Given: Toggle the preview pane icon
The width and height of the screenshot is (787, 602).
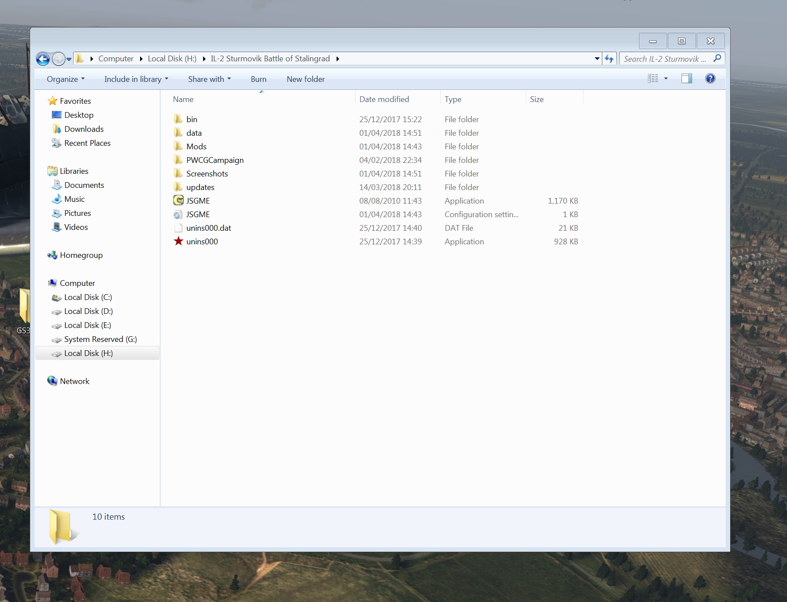Looking at the screenshot, I should click(x=686, y=79).
